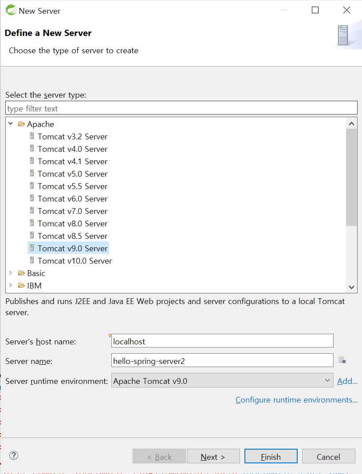This screenshot has height=474, width=362.
Task: Click server list scroll down arrow
Action: click(x=351, y=287)
